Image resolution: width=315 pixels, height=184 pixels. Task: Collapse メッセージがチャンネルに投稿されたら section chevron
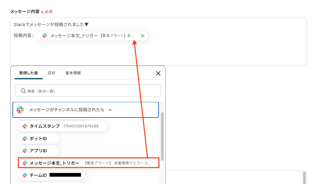tap(110, 110)
